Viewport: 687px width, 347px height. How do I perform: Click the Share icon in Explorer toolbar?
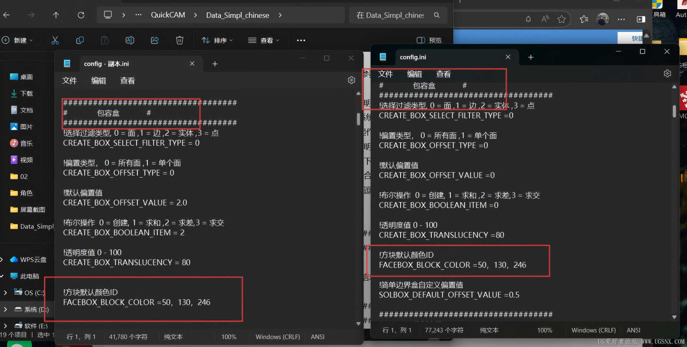point(155,40)
